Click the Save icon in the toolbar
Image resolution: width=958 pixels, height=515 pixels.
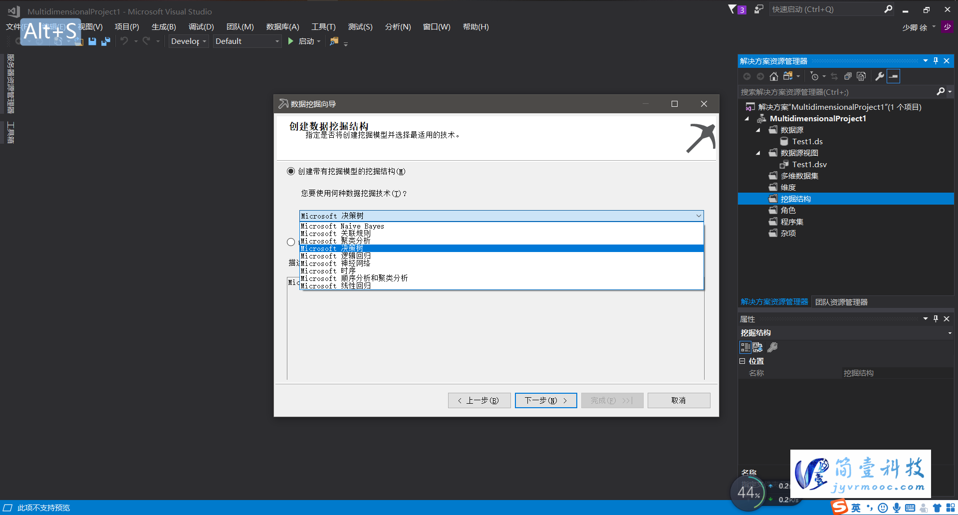click(x=92, y=41)
